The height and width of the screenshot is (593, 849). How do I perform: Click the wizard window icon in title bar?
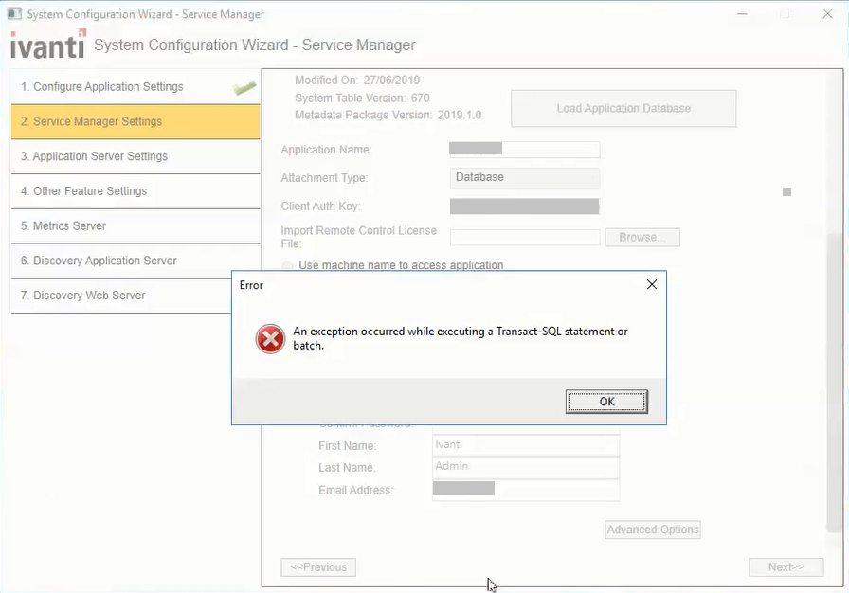[x=14, y=14]
